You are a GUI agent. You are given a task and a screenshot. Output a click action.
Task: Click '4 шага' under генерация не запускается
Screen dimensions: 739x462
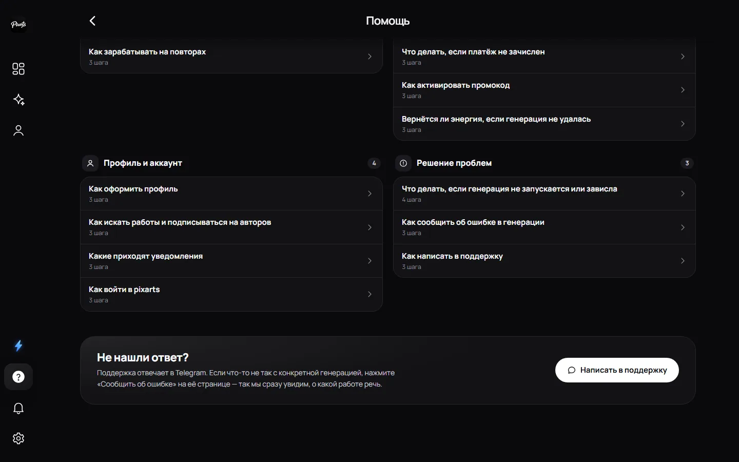point(412,200)
